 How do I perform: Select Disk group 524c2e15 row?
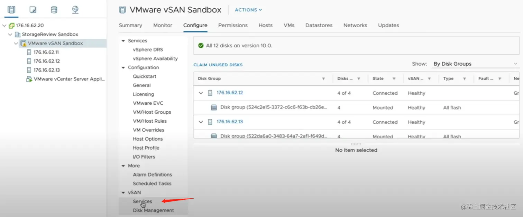pos(356,108)
